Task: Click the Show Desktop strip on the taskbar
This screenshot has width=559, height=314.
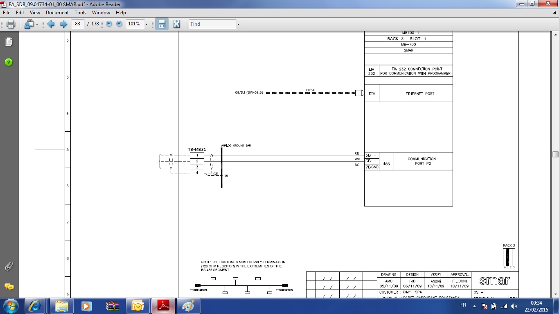Action: click(x=557, y=306)
